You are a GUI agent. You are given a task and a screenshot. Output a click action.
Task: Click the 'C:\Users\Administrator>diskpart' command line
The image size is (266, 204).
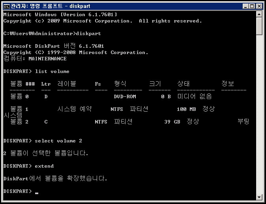(52, 34)
